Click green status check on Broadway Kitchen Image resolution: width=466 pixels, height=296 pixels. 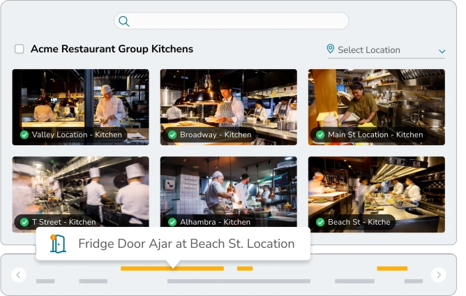point(172,135)
